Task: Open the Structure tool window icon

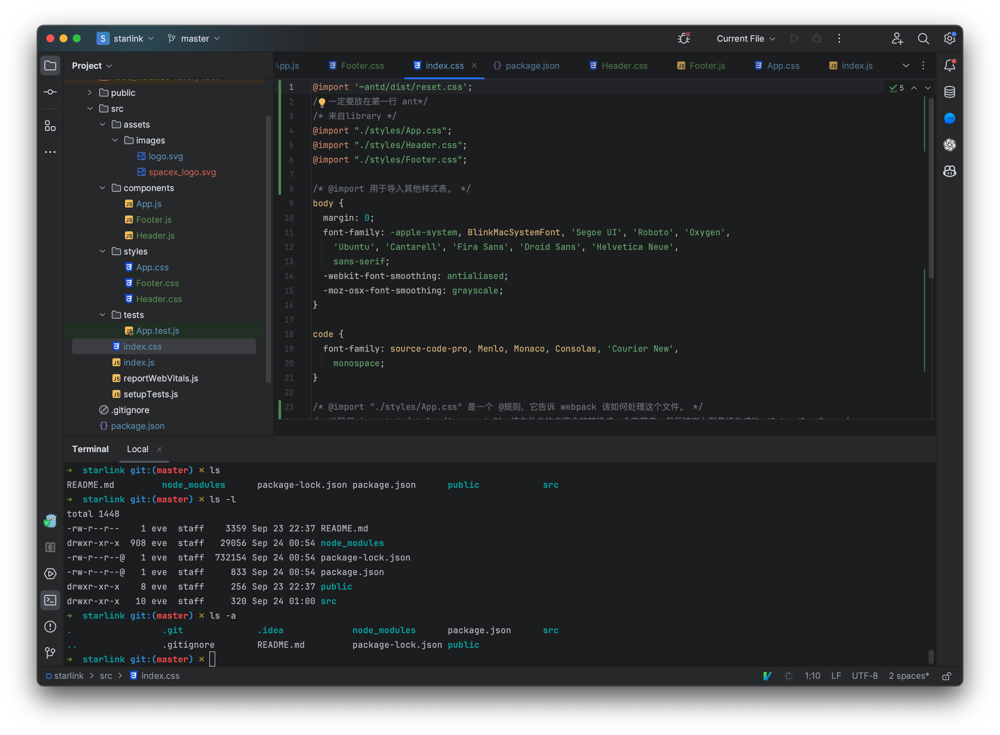Action: point(50,126)
